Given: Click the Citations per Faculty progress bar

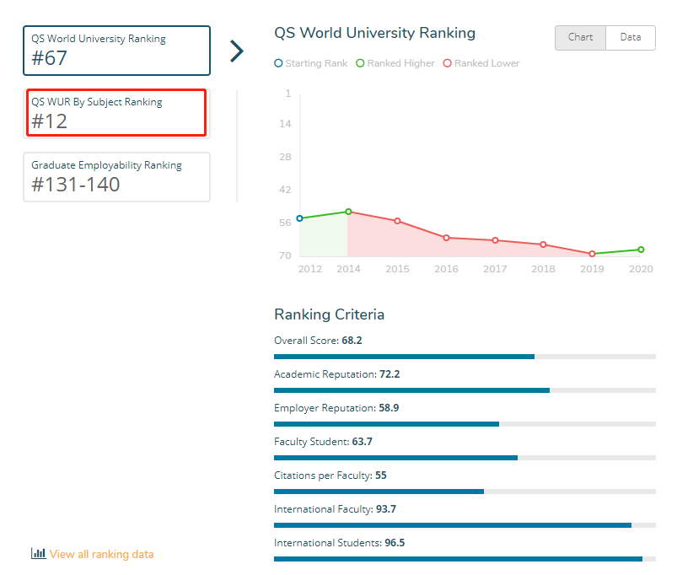Looking at the screenshot, I should coord(465,492).
